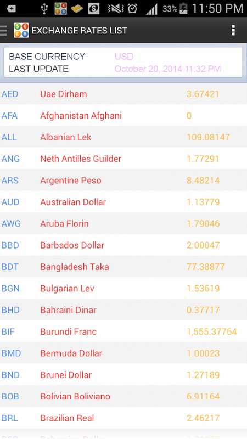Tap the USB connection status icon
247x439 pixels.
pos(44,9)
